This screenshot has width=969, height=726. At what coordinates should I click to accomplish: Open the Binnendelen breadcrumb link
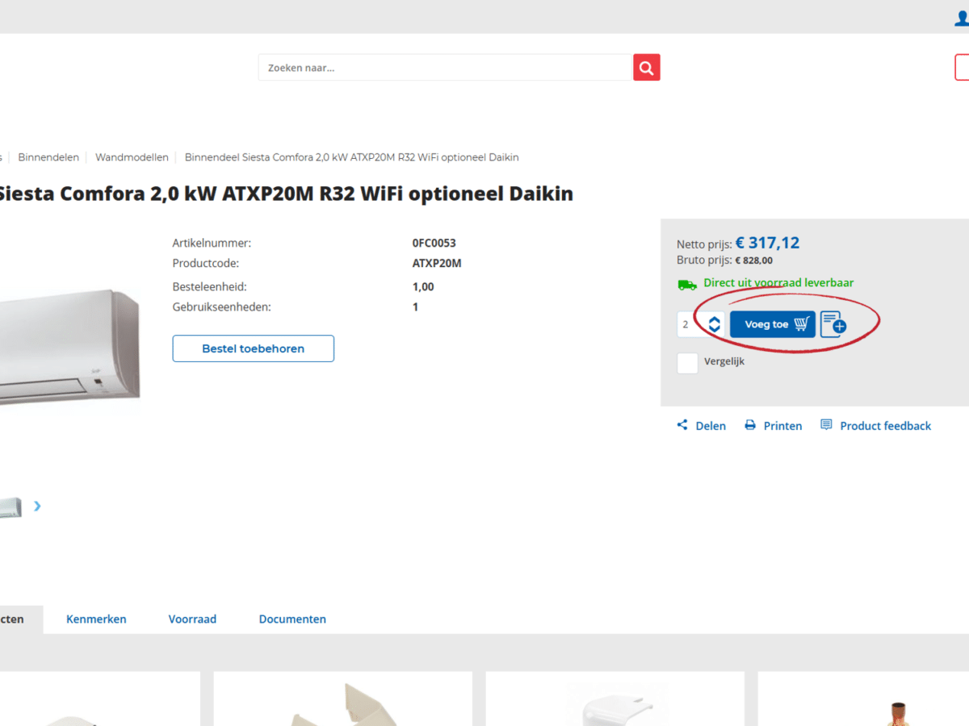coord(48,157)
